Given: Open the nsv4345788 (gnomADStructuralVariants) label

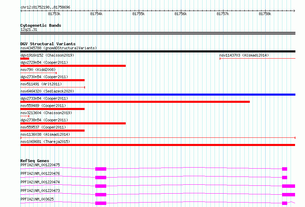Looking at the screenshot, I should (x=59, y=48).
